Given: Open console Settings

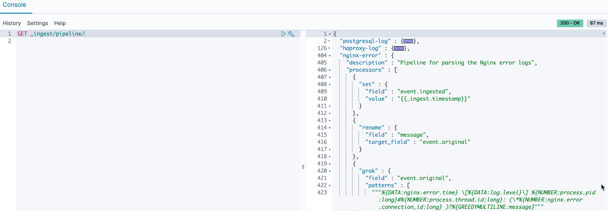Looking at the screenshot, I should (x=37, y=23).
